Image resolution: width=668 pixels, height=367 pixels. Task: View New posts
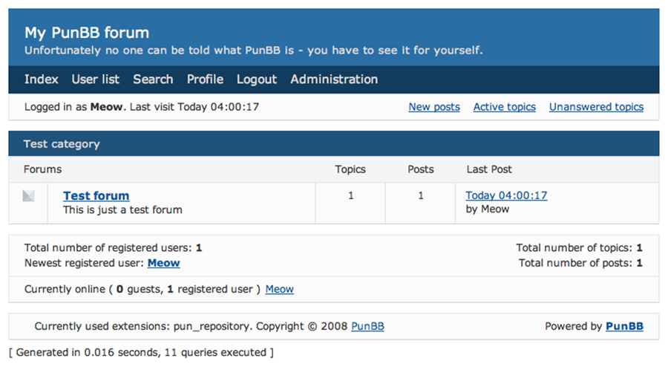(434, 107)
